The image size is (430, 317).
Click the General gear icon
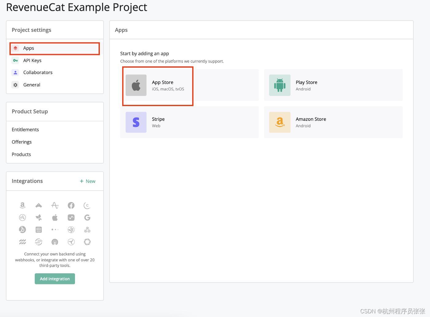point(15,85)
